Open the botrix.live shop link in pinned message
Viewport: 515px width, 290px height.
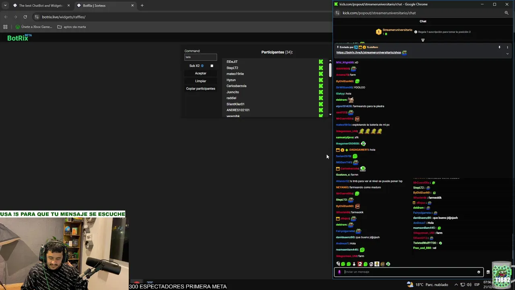click(x=369, y=52)
